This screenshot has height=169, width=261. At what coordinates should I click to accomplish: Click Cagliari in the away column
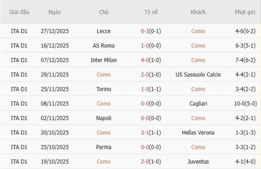(198, 104)
